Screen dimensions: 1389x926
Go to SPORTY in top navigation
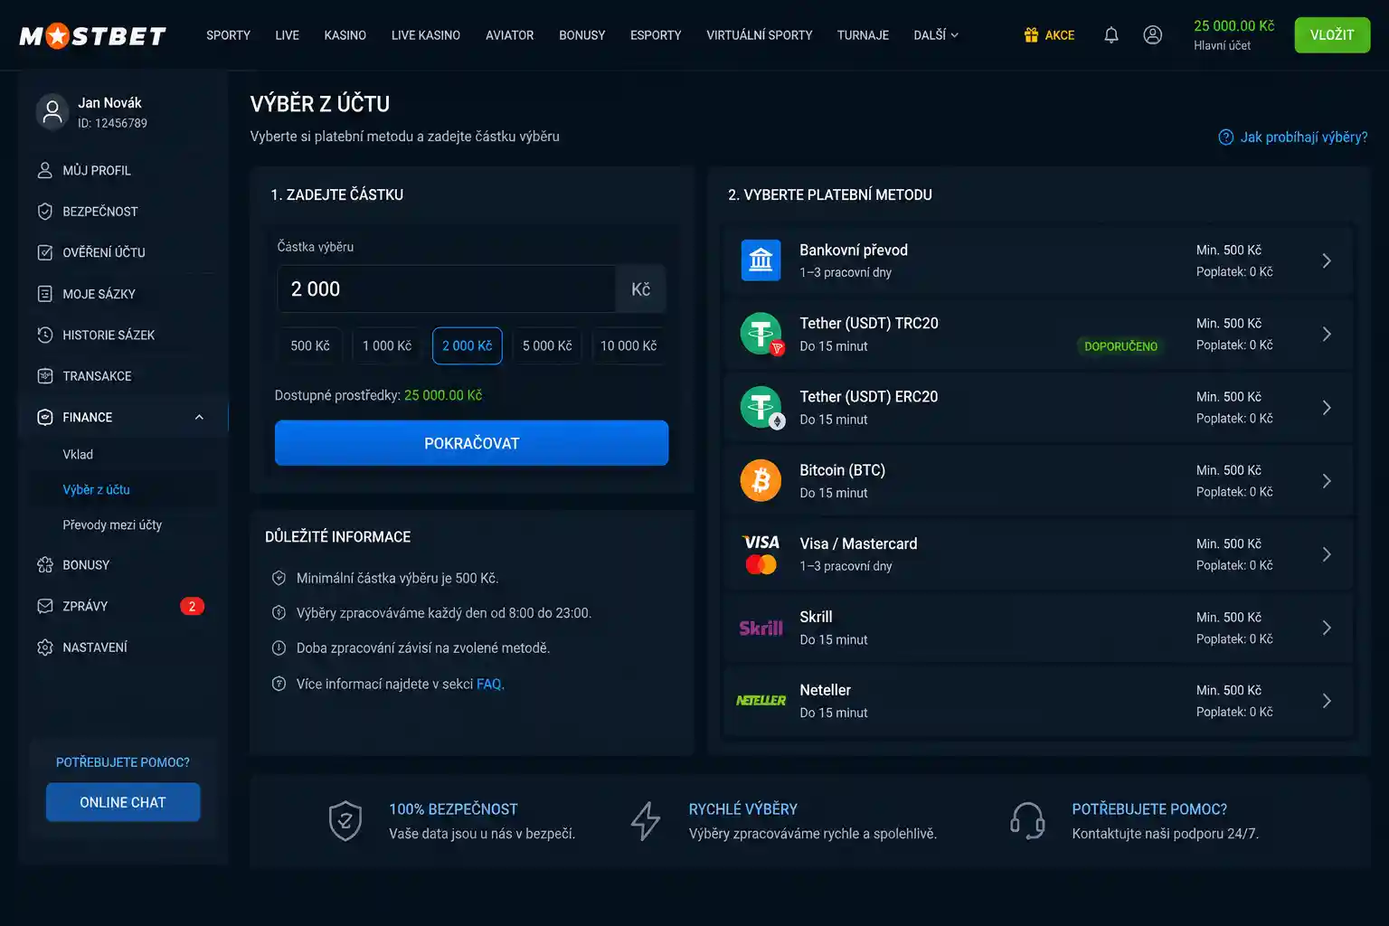point(228,35)
